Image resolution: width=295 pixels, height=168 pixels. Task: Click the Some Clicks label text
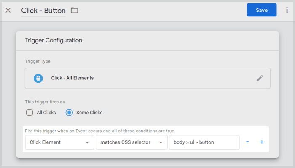(89, 113)
